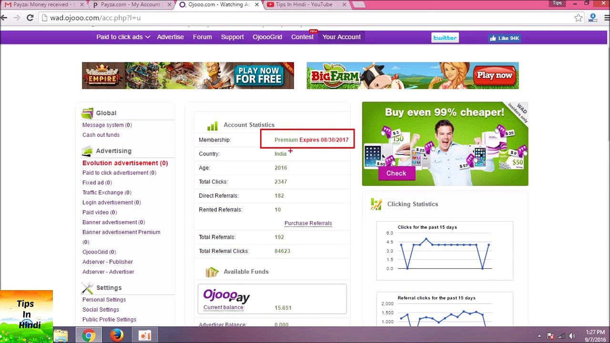Close the Payza.com My Account tab

point(169,5)
